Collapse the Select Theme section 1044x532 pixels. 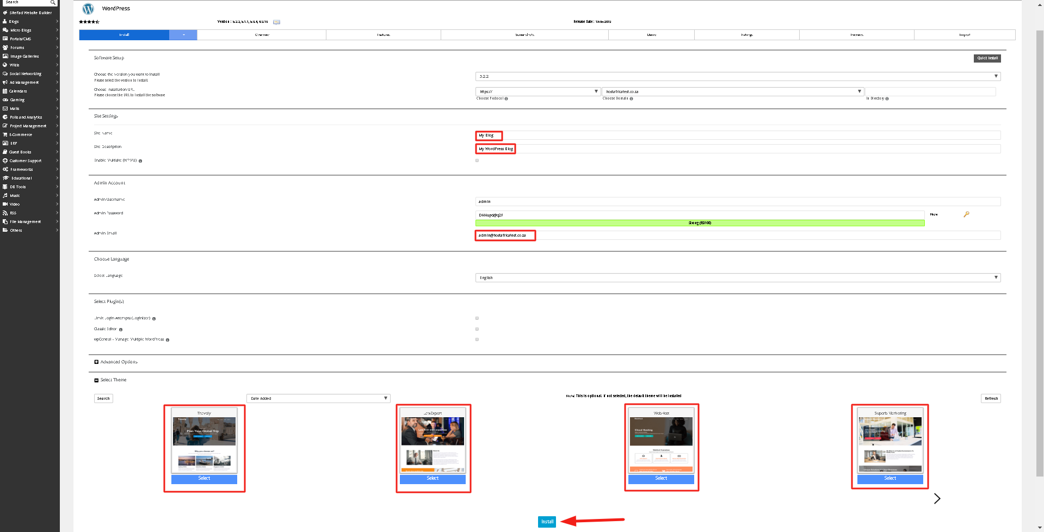[x=96, y=380]
